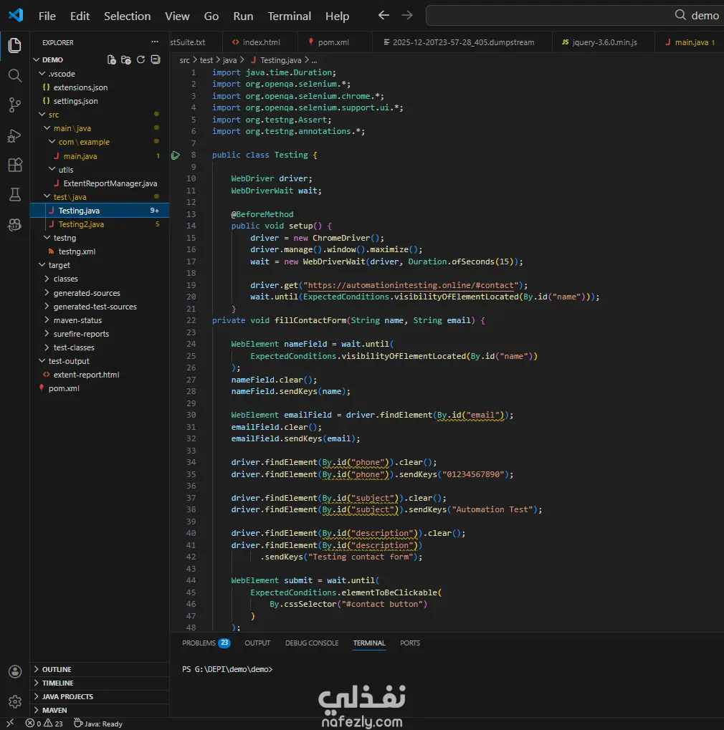Image resolution: width=724 pixels, height=730 pixels.
Task: Open the PROBLEMS panel tab
Action: coord(206,643)
